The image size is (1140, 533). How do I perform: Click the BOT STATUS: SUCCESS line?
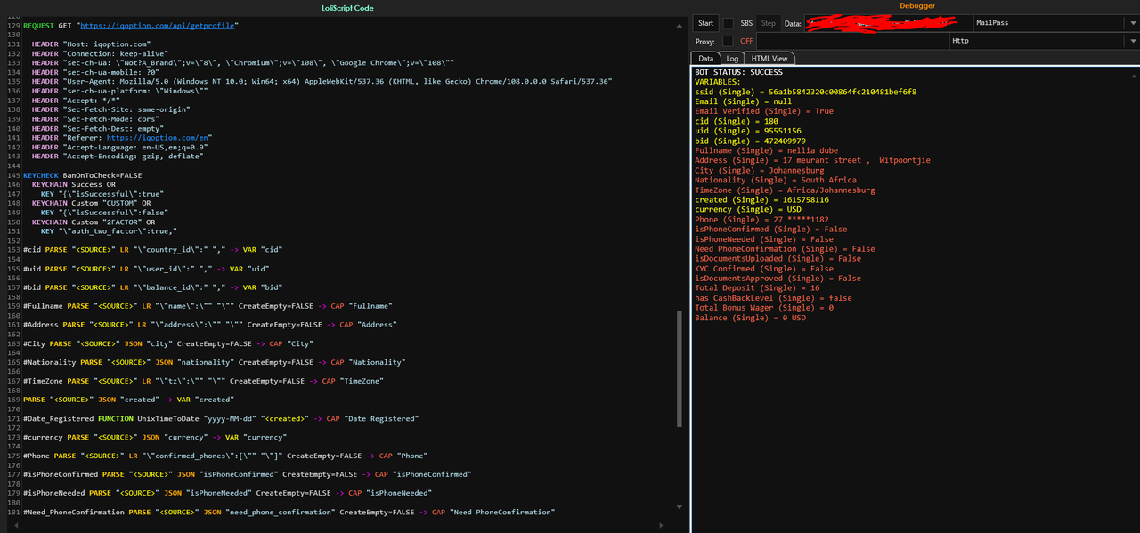pyautogui.click(x=738, y=72)
